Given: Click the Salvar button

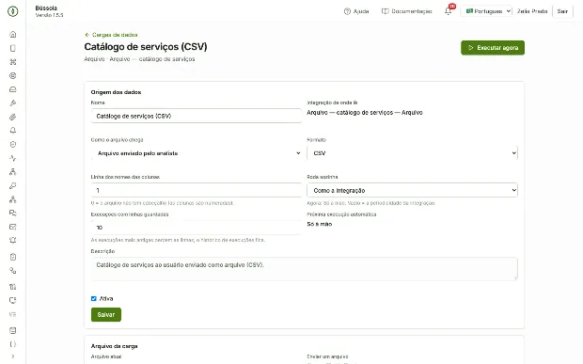Looking at the screenshot, I should [x=106, y=314].
